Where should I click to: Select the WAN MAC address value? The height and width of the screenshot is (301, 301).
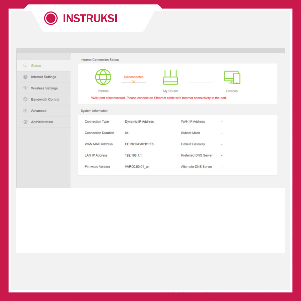139,144
